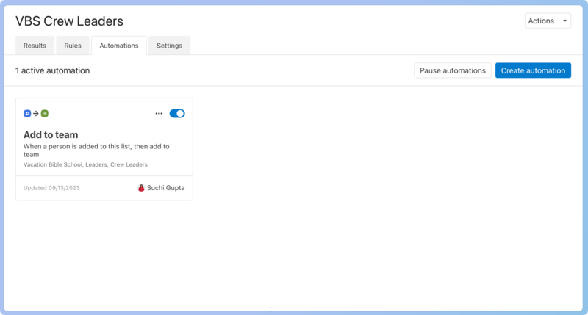This screenshot has width=588, height=315.
Task: Click the arrow between the two app icons
Action: [36, 114]
